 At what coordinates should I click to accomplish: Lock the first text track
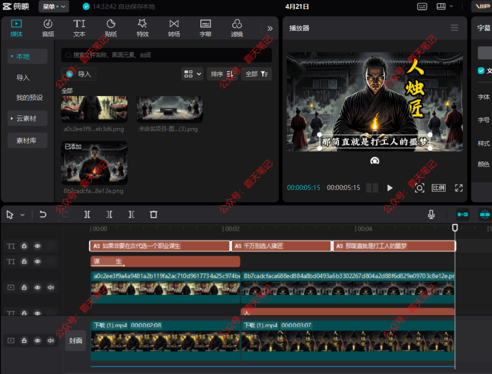tap(24, 246)
